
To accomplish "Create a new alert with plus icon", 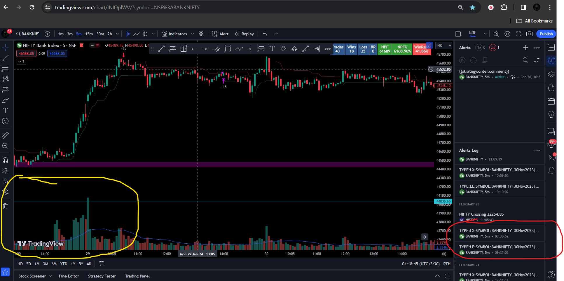I will coord(525,48).
